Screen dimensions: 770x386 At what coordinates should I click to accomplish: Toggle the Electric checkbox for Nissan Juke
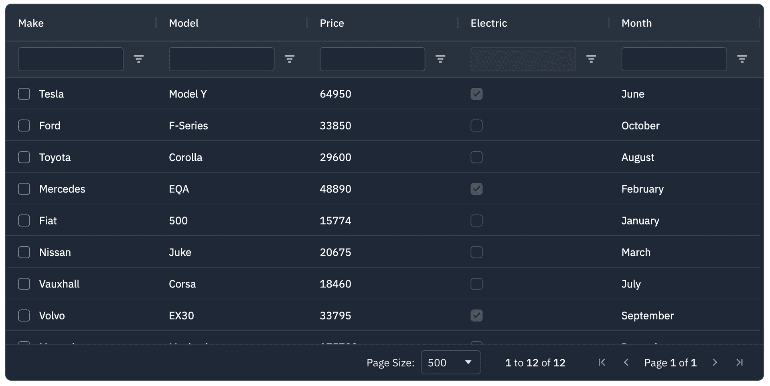click(476, 252)
